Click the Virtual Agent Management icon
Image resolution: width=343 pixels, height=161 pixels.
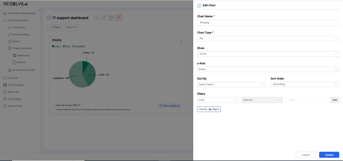point(5,13)
